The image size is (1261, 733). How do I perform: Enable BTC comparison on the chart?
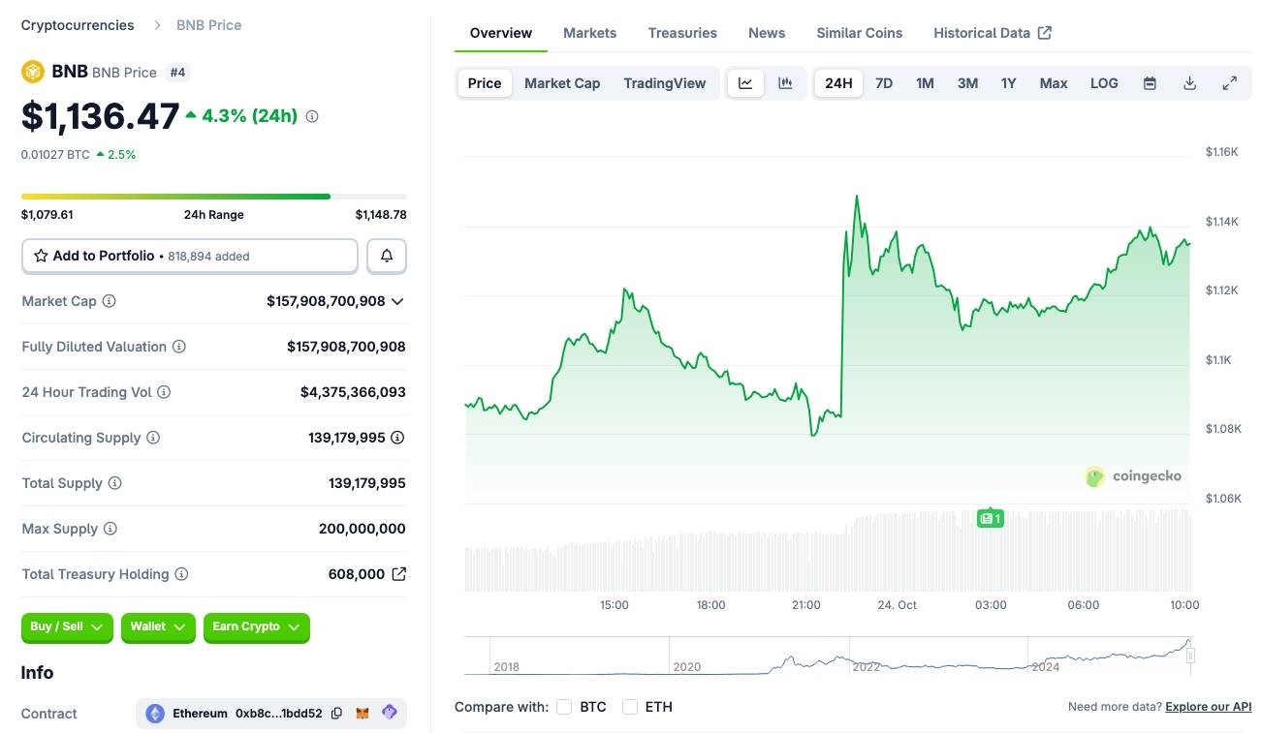tap(564, 707)
